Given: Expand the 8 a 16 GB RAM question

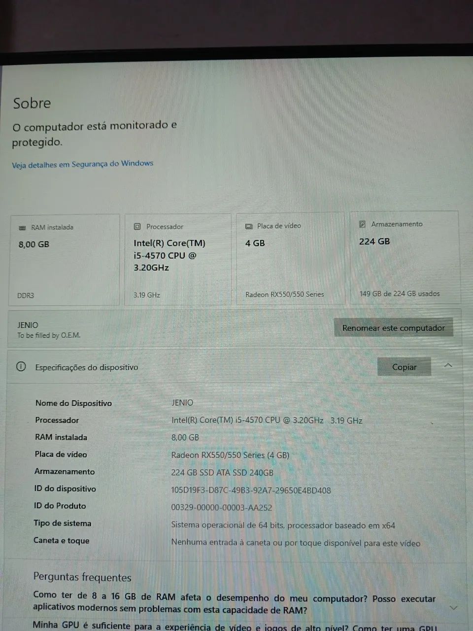Looking at the screenshot, I should point(235,603).
